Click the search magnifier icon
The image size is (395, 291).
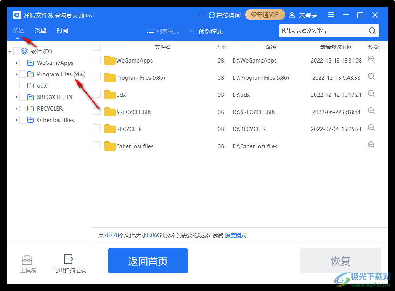coord(372,31)
